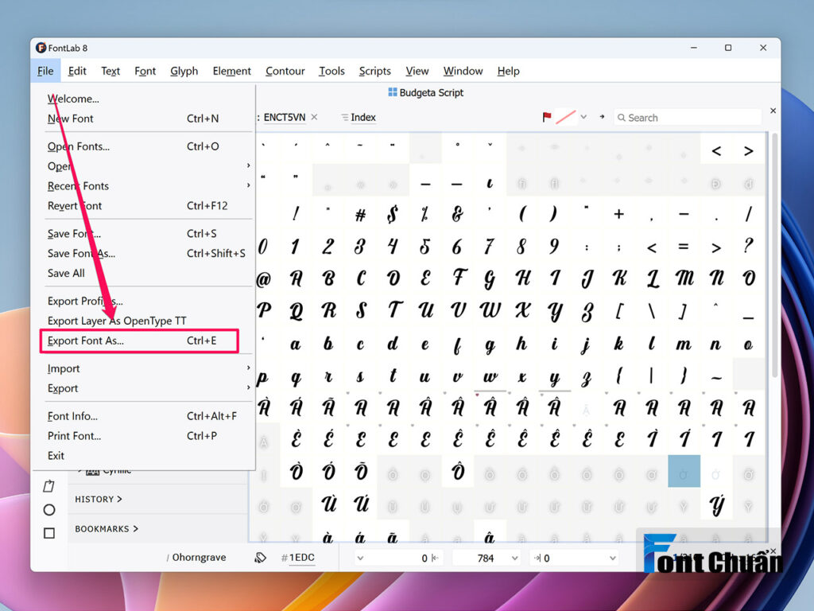Open the Help menu
This screenshot has height=611, width=814.
tap(508, 71)
